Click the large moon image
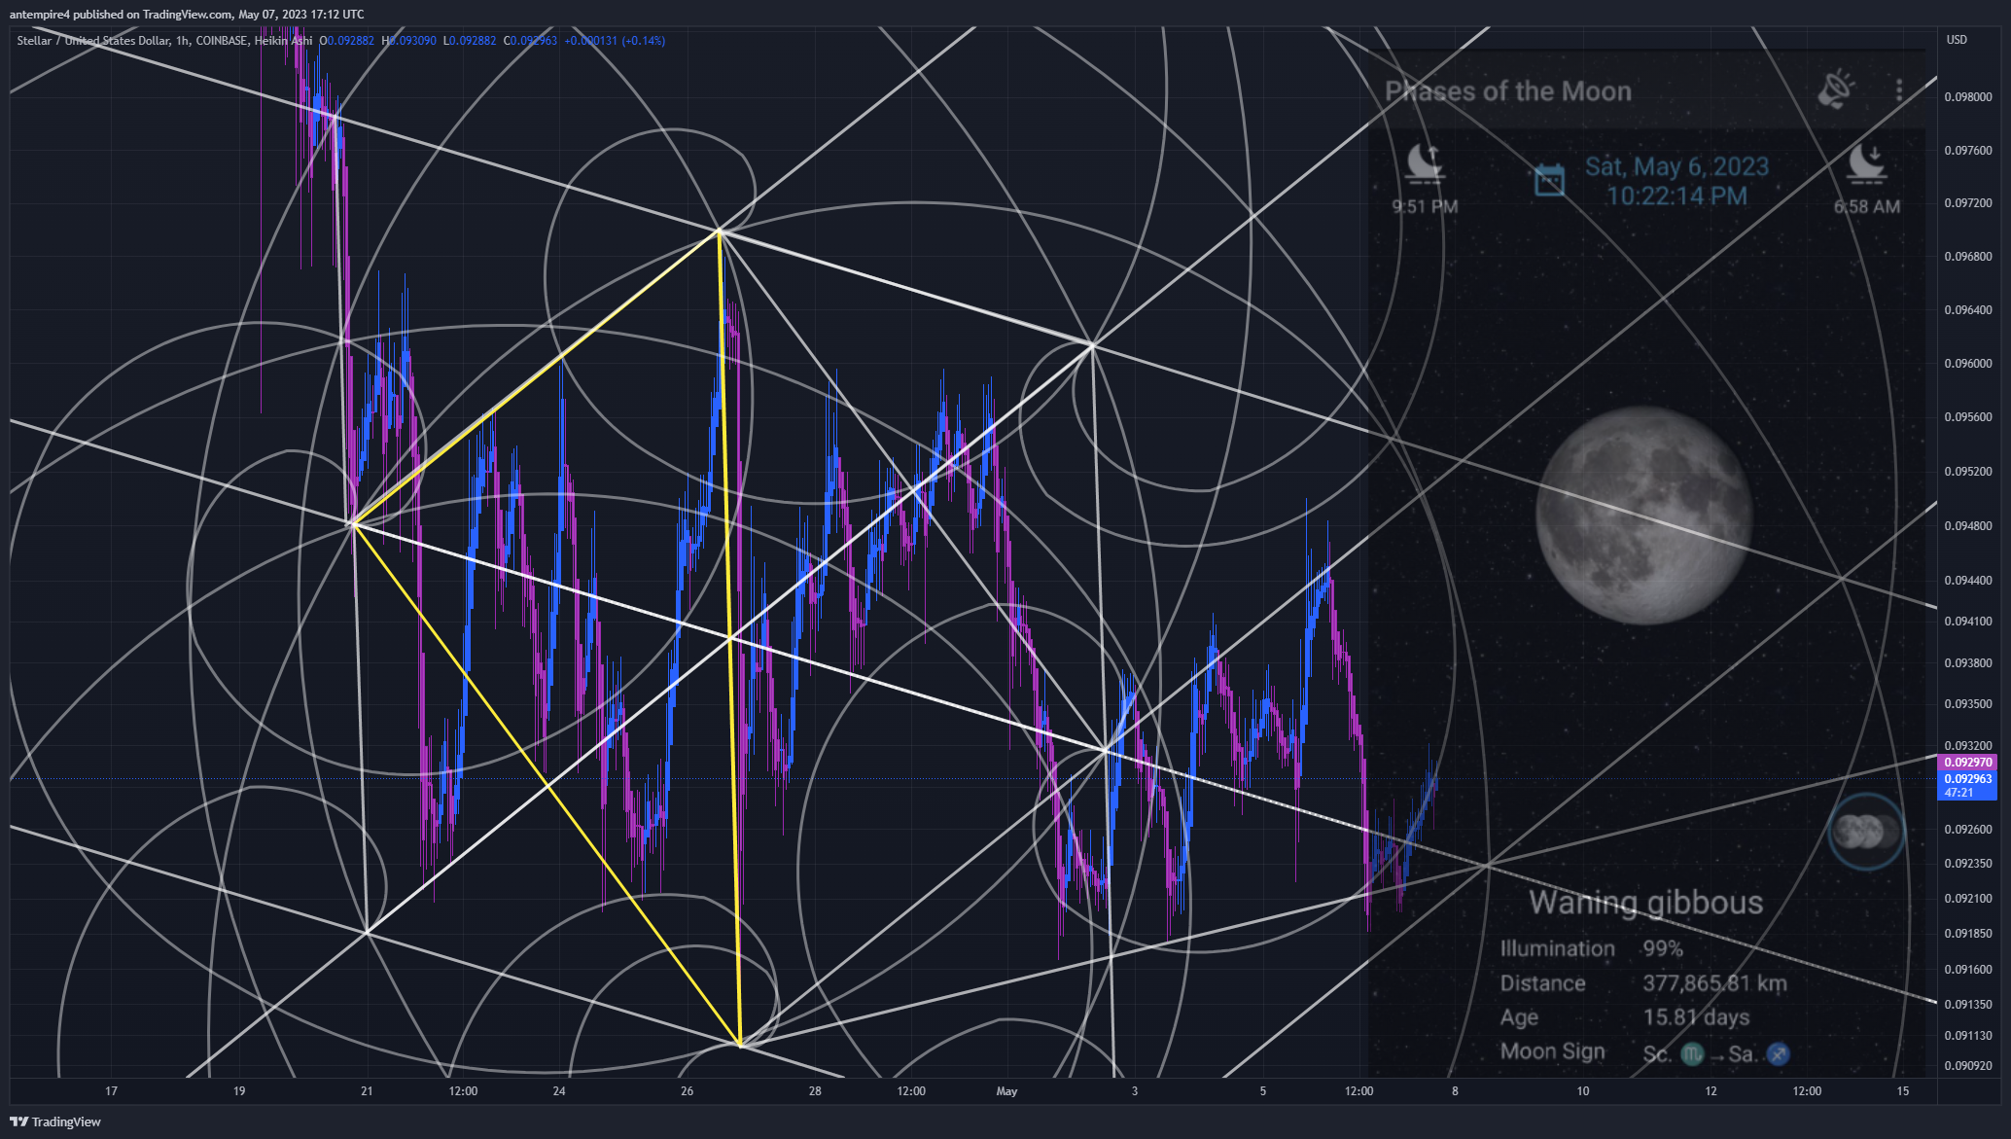The image size is (2011, 1139). coord(1644,515)
